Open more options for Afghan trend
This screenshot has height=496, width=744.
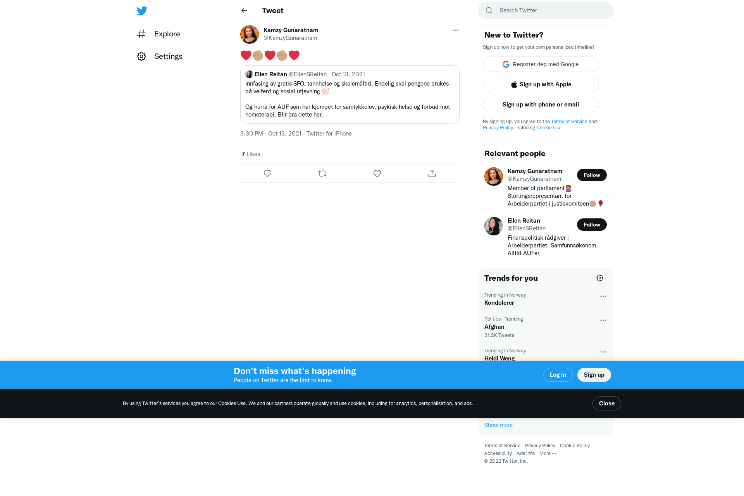pyautogui.click(x=603, y=320)
